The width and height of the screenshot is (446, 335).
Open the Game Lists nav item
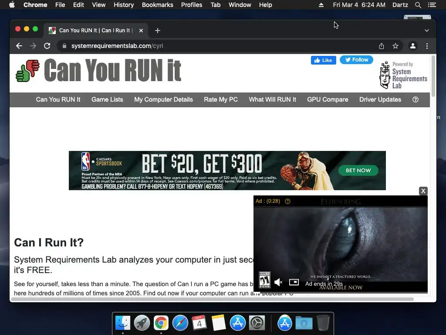coord(107,99)
